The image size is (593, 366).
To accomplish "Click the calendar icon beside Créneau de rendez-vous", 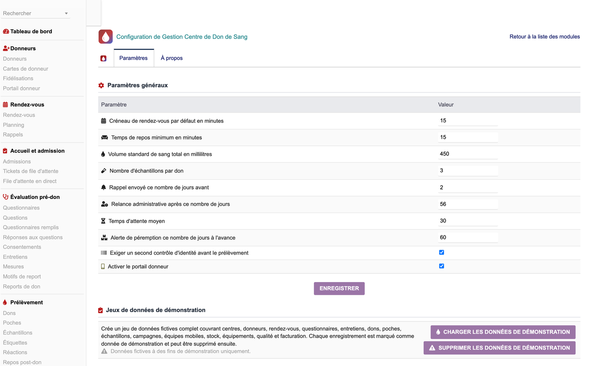I will [103, 121].
